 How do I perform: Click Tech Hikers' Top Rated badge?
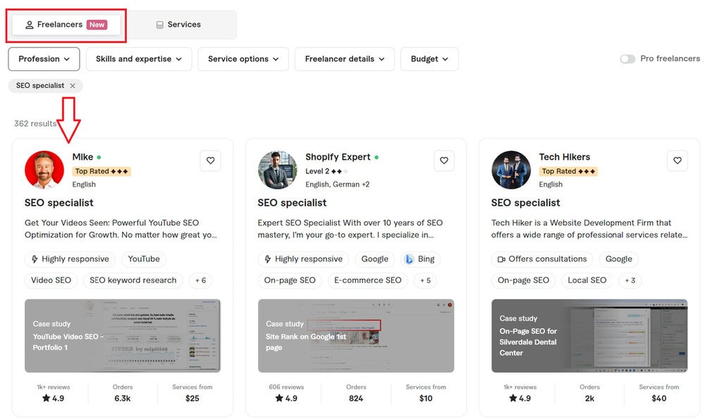[568, 171]
